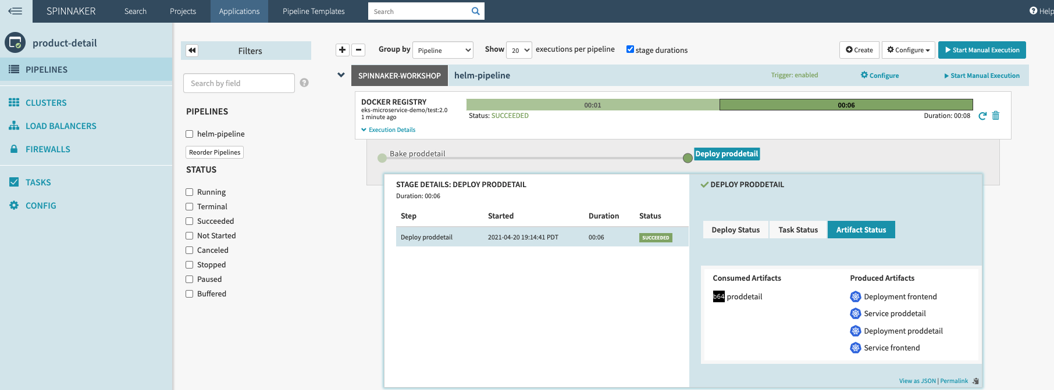Expand all pipelines with plus icon
The width and height of the screenshot is (1054, 390).
coord(343,50)
